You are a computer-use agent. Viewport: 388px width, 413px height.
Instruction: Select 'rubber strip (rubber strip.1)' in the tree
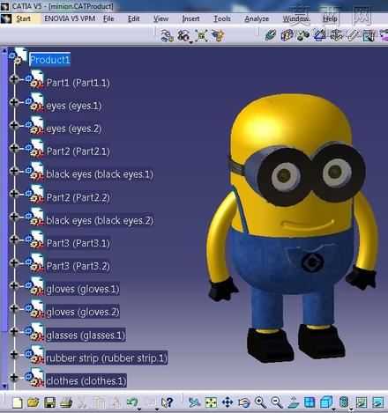(x=107, y=358)
